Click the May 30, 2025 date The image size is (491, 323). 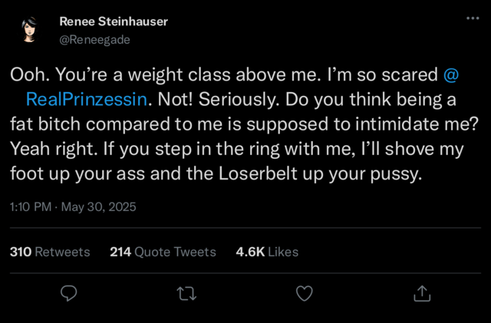(x=99, y=206)
